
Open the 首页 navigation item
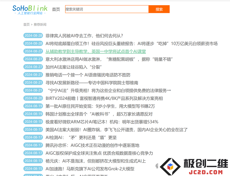point(56,9)
